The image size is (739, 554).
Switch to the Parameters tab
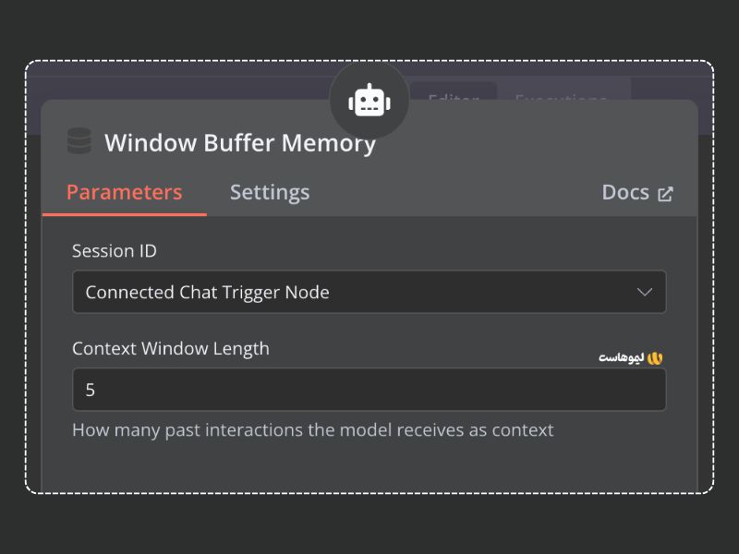click(124, 192)
